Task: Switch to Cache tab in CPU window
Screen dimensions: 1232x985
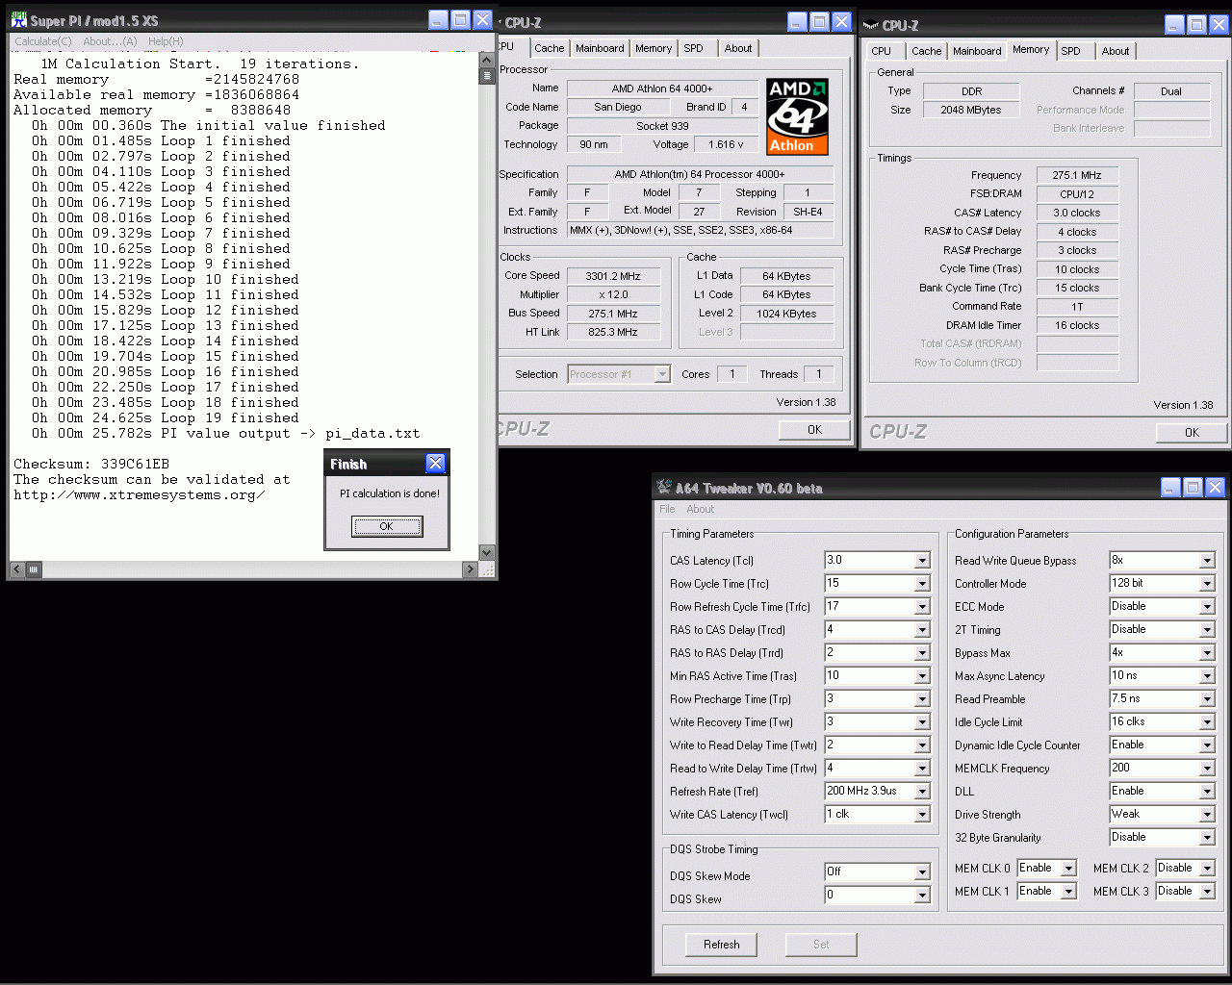Action: [x=550, y=48]
